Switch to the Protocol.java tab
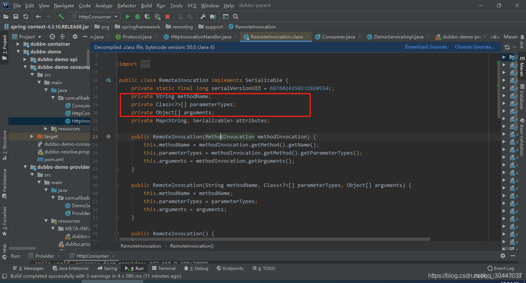 [x=137, y=37]
